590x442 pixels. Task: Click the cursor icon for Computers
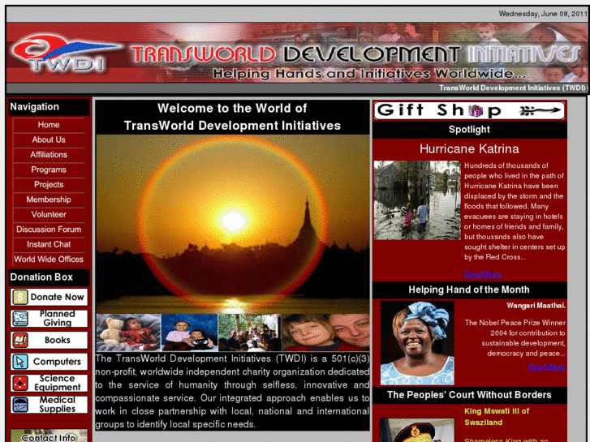pyautogui.click(x=20, y=361)
